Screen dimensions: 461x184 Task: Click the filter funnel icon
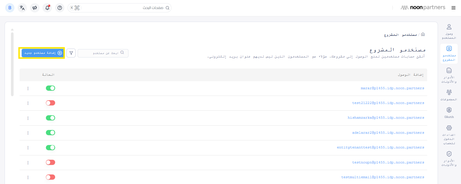click(x=71, y=53)
